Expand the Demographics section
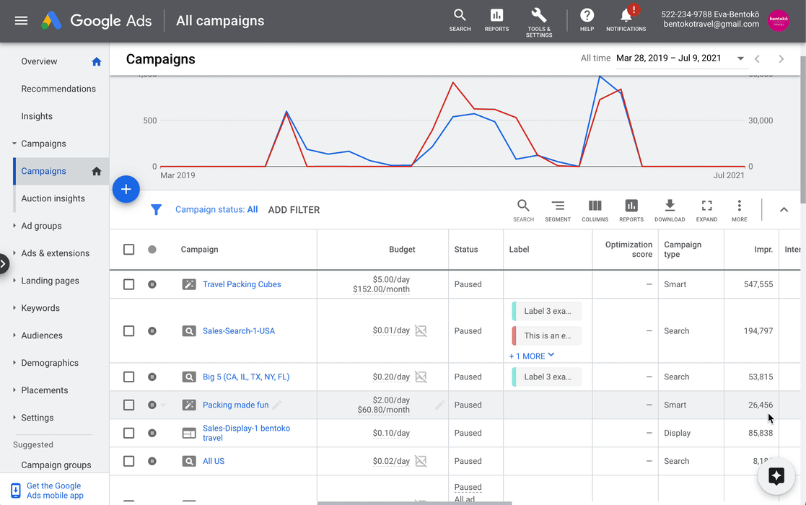Screen dimensions: 806x505 (x=14, y=363)
